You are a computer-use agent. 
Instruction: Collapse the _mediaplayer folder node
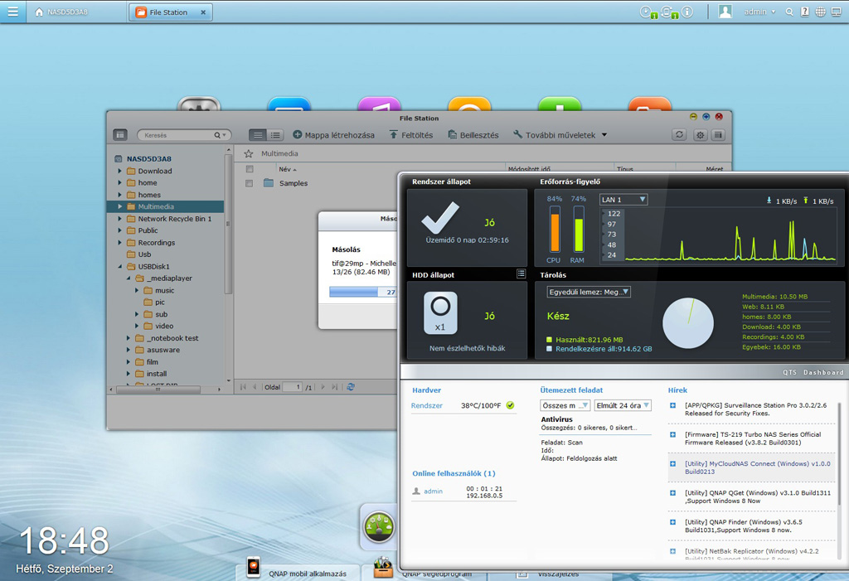pyautogui.click(x=129, y=278)
